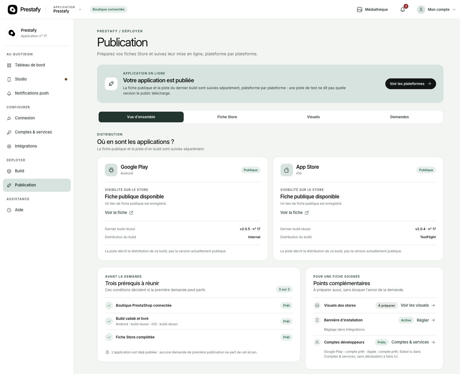Click the Android icon on Google Play card
This screenshot has height=374, width=460.
coord(111,170)
